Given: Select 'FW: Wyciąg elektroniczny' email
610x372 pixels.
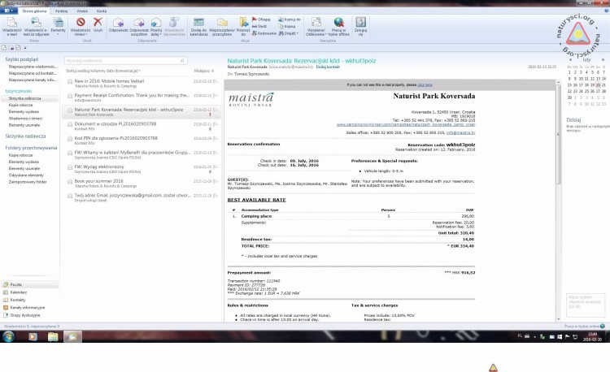Looking at the screenshot, I should tap(142, 169).
